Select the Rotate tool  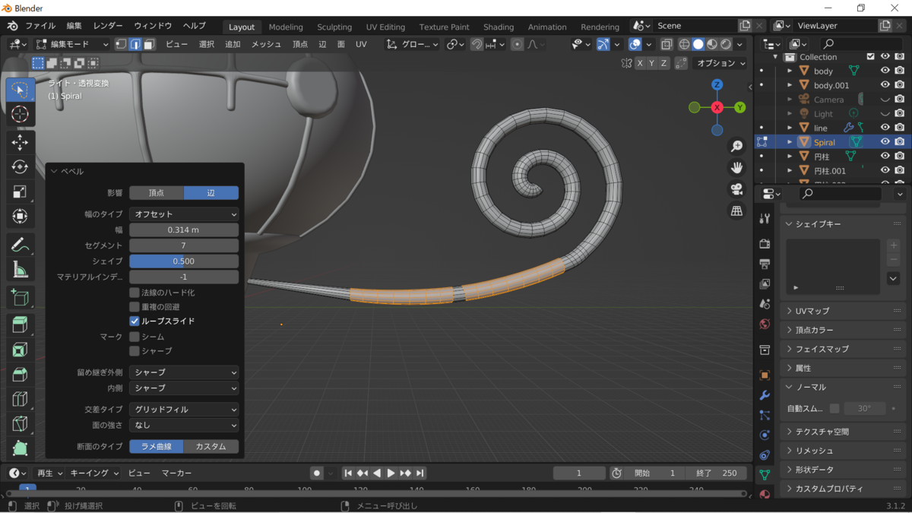click(x=21, y=166)
